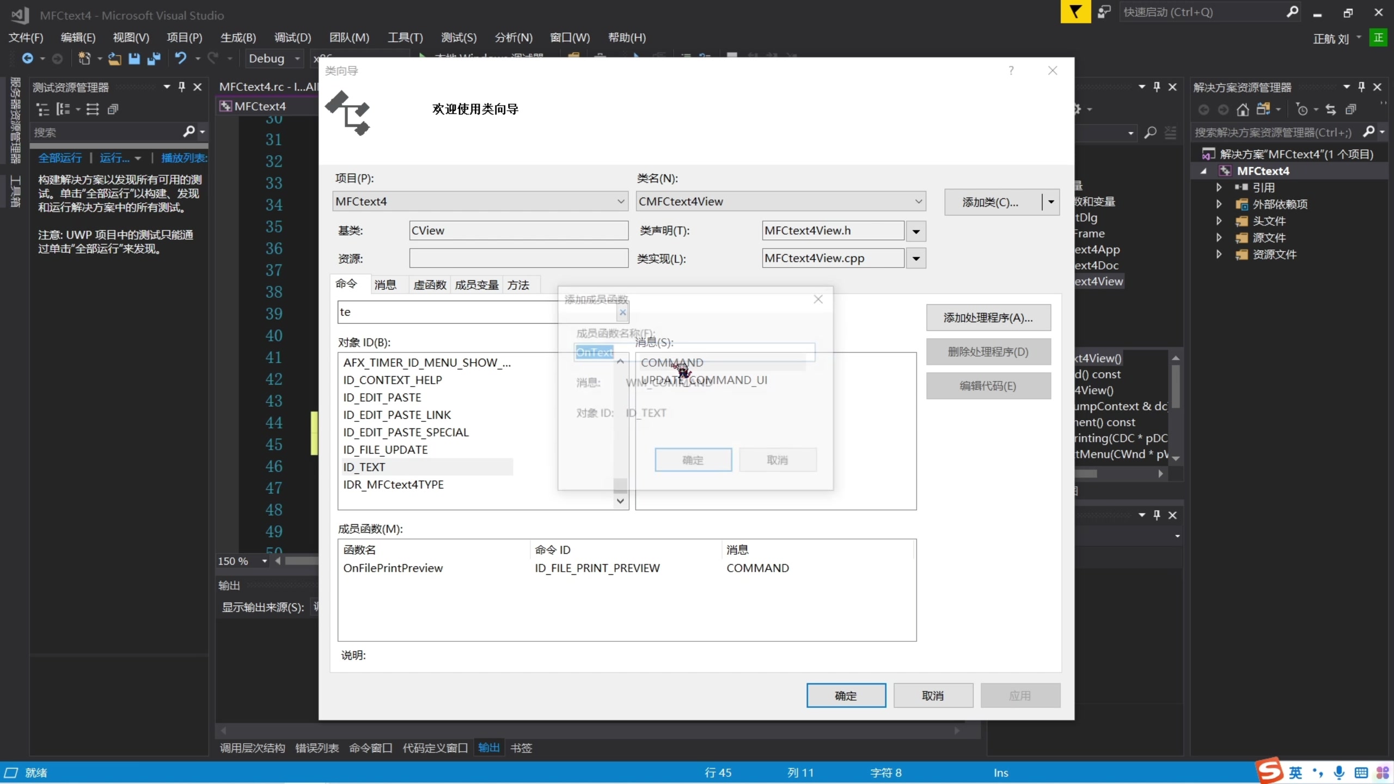The image size is (1394, 784).
Task: Click the Save All toolbar icon
Action: click(154, 58)
